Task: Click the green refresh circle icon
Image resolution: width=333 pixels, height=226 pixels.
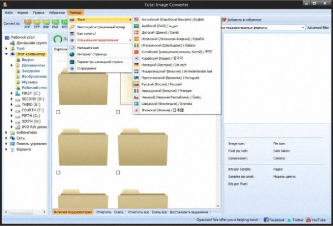Action: tap(58, 39)
